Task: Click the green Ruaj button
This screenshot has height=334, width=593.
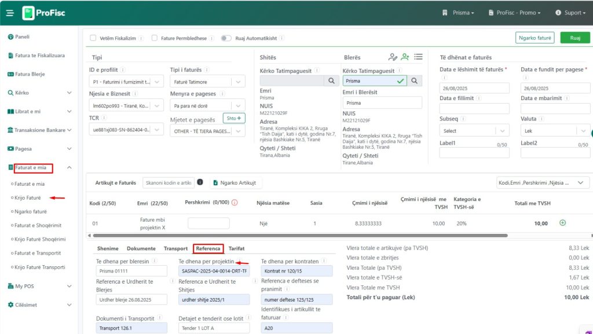Action: coord(575,38)
